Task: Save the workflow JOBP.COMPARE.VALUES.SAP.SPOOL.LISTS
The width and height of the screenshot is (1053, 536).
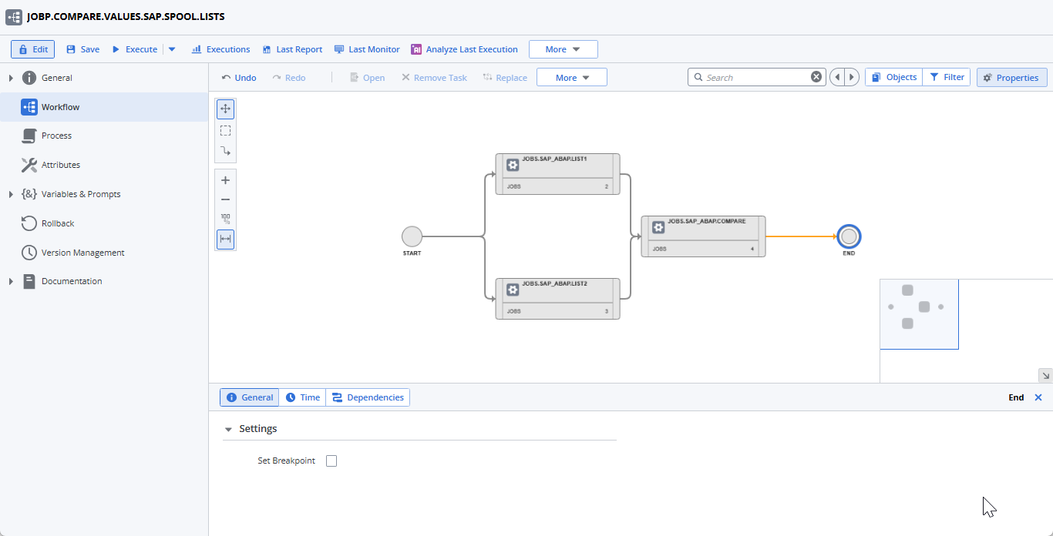Action: pyautogui.click(x=82, y=49)
